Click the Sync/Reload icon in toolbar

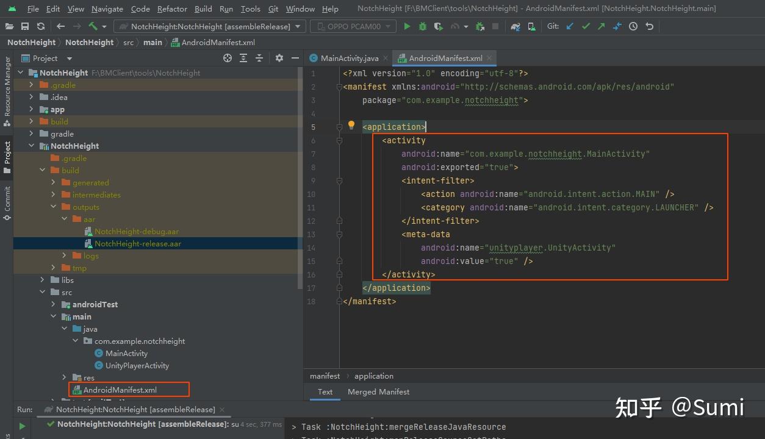pyautogui.click(x=40, y=26)
